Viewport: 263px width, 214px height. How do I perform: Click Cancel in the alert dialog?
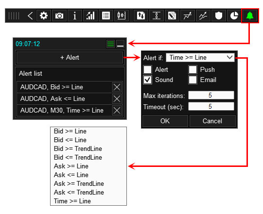click(212, 121)
